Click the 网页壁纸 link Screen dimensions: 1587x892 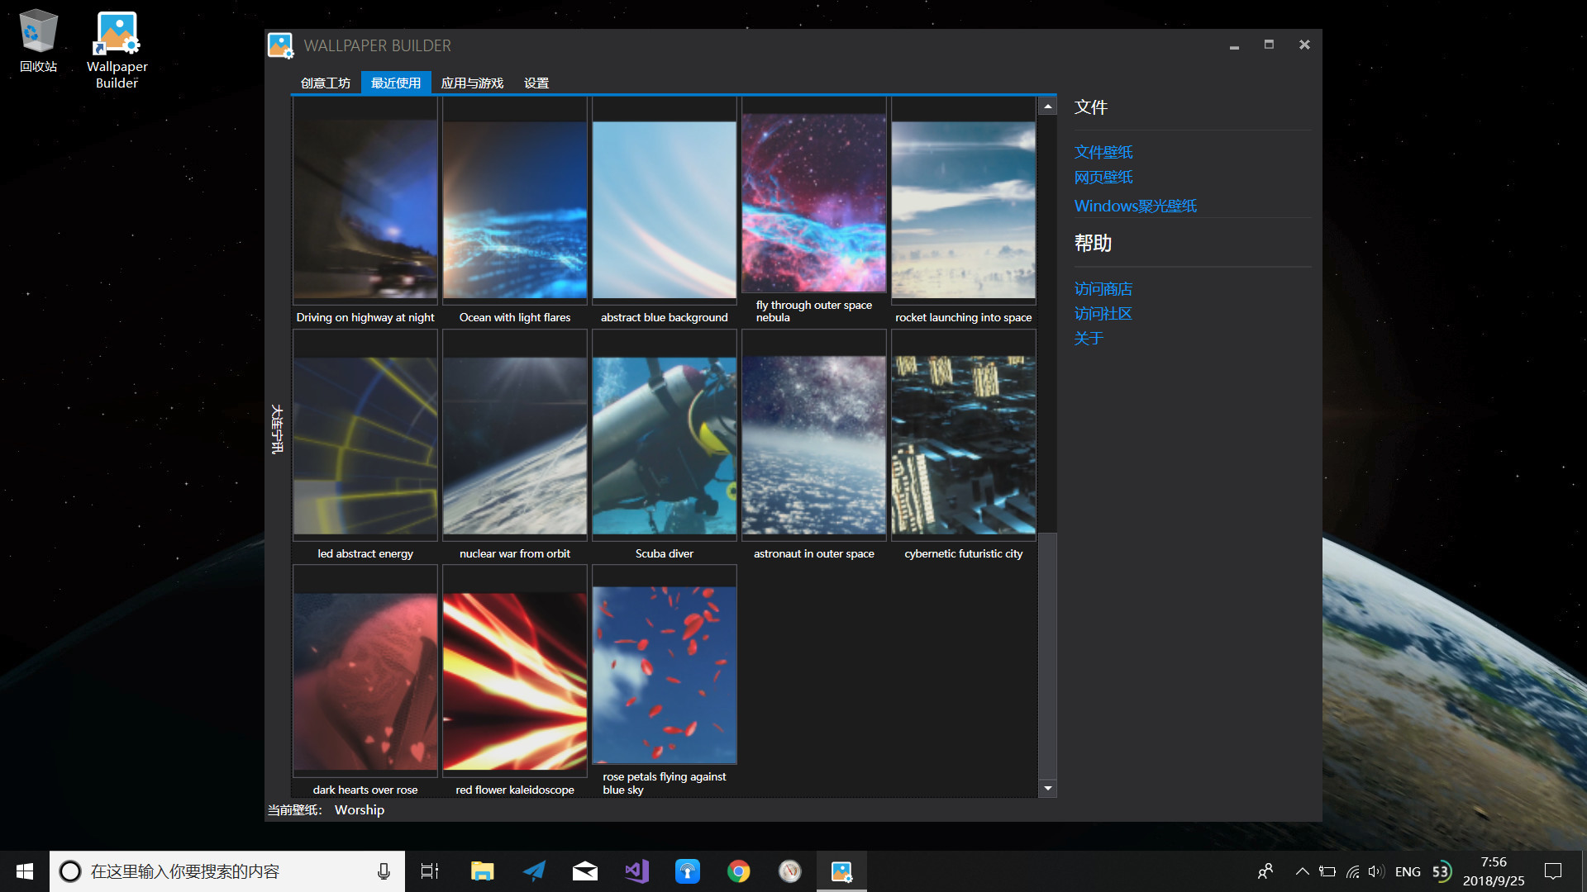[1103, 177]
